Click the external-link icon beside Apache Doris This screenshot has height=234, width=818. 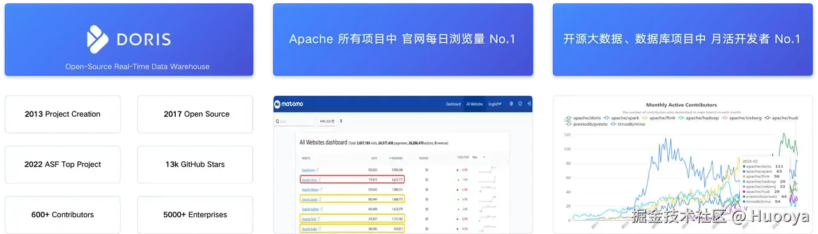pyautogui.click(x=320, y=179)
